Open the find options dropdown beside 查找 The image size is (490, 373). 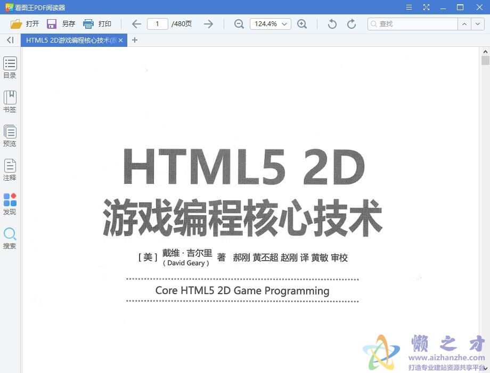coord(477,24)
